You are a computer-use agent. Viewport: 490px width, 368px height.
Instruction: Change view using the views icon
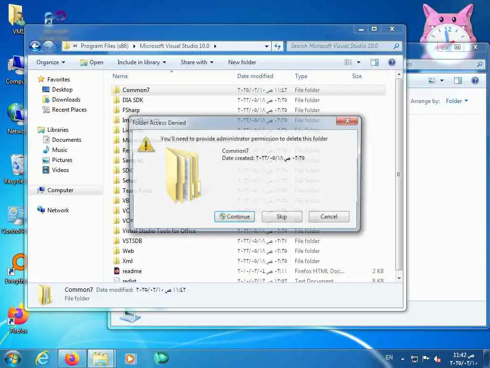tap(348, 62)
